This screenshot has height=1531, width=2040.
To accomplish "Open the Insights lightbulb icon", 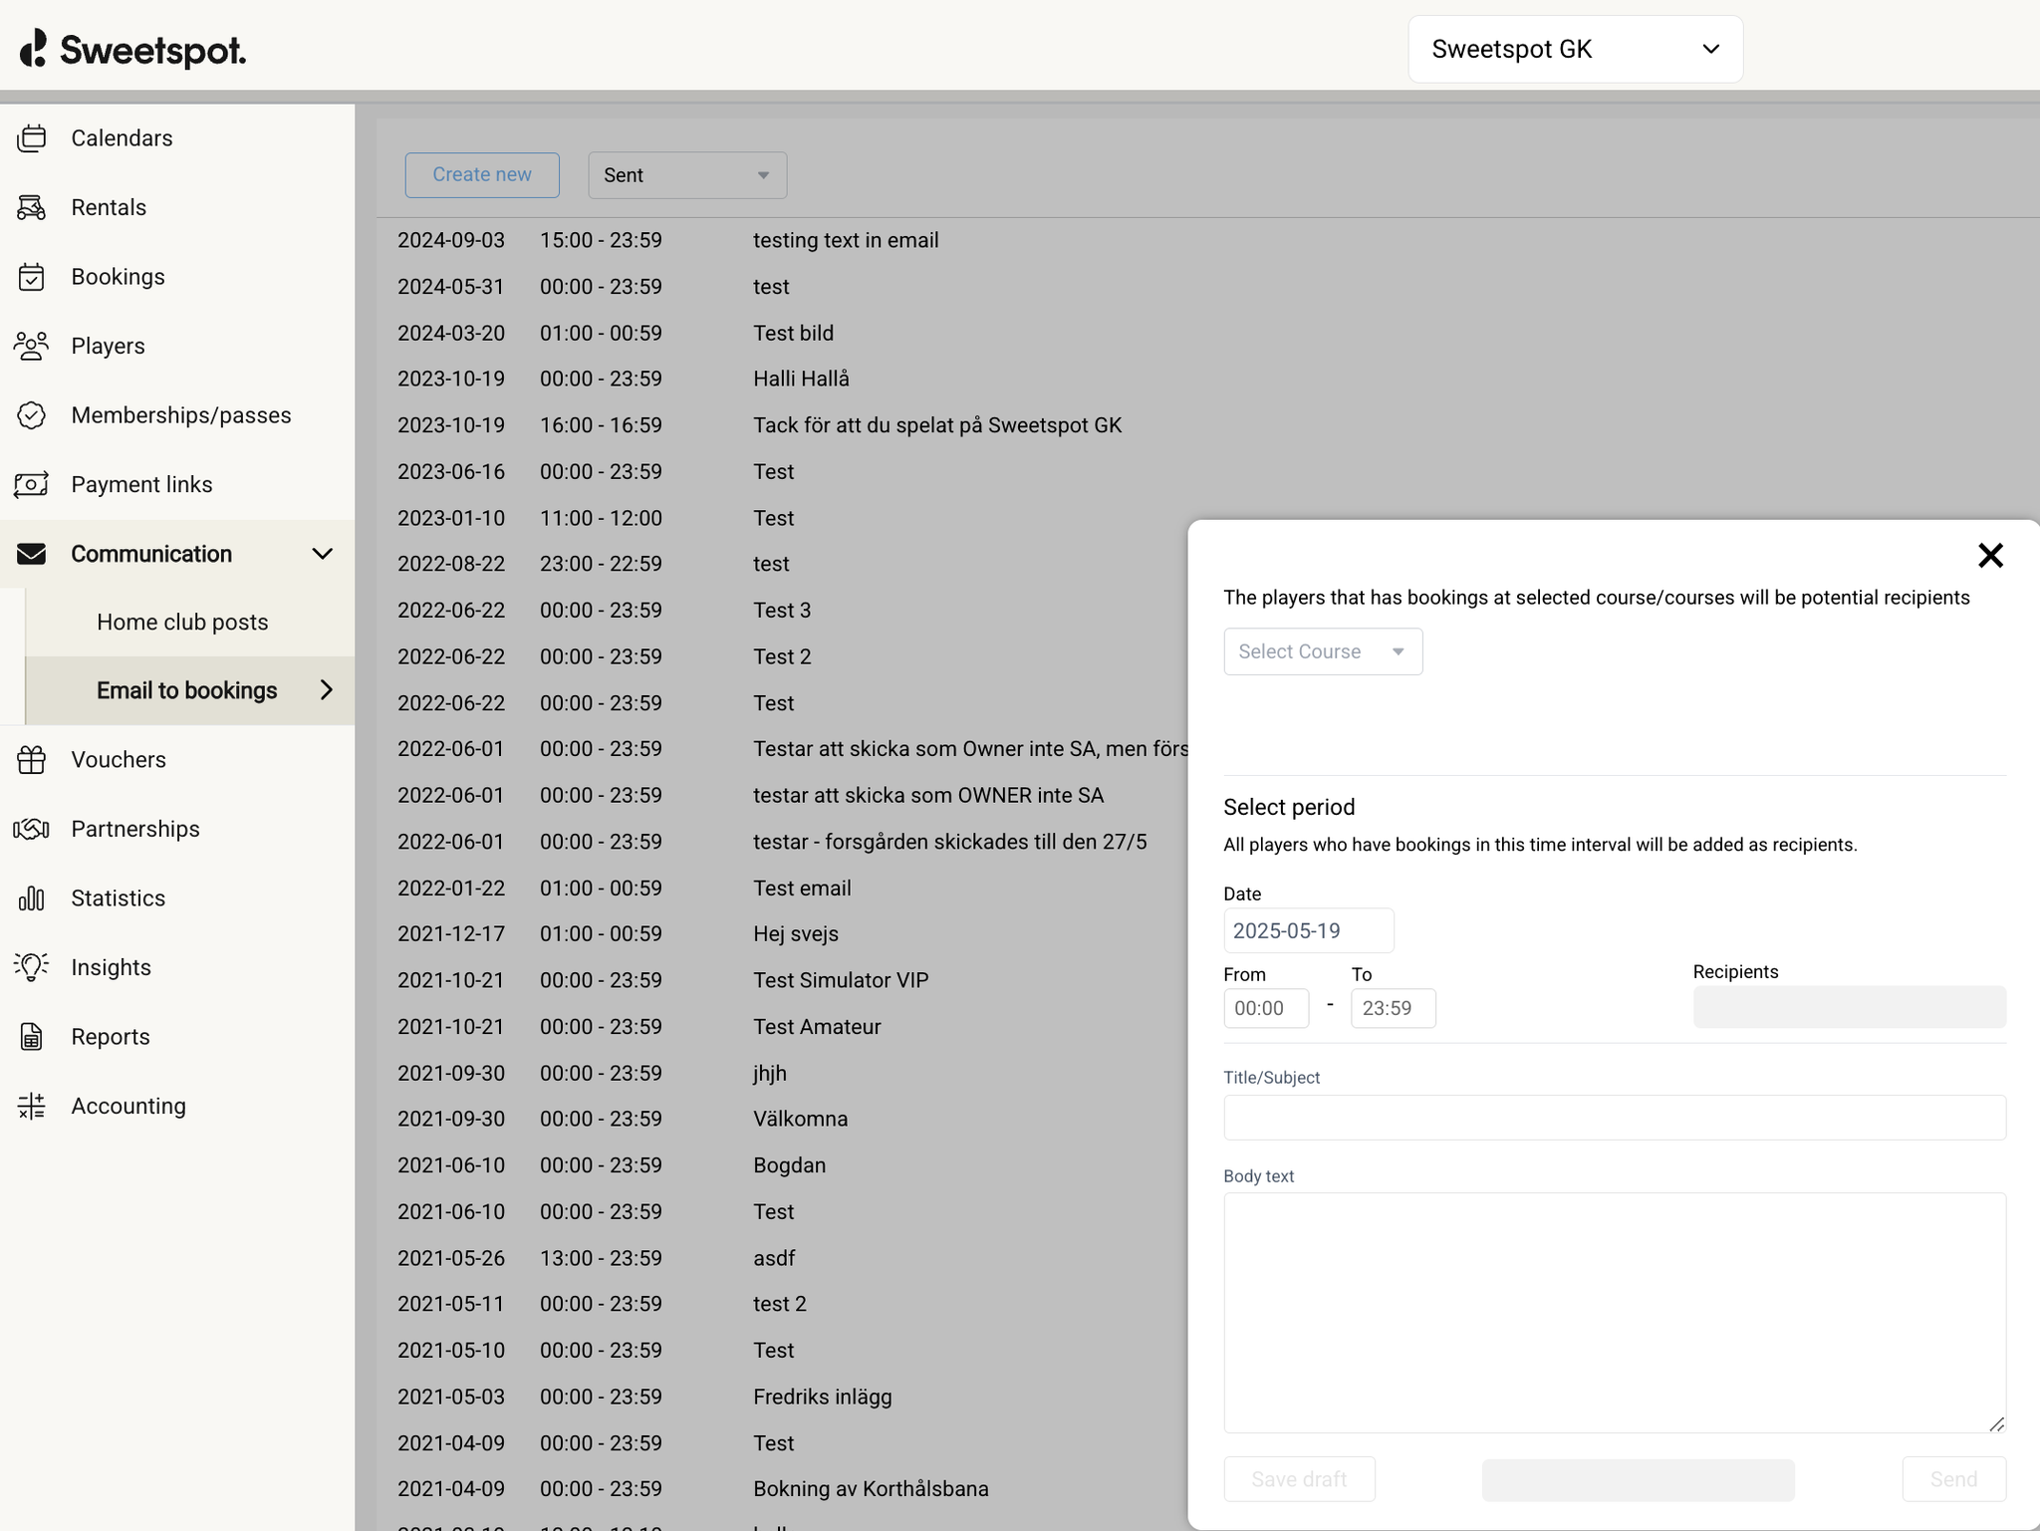I will [31, 966].
